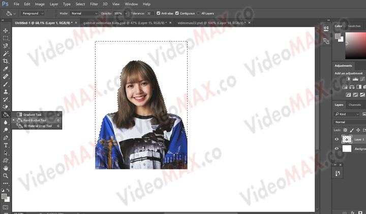The width and height of the screenshot is (366, 214).
Task: Hide the Background layer eye icon
Action: click(x=337, y=149)
